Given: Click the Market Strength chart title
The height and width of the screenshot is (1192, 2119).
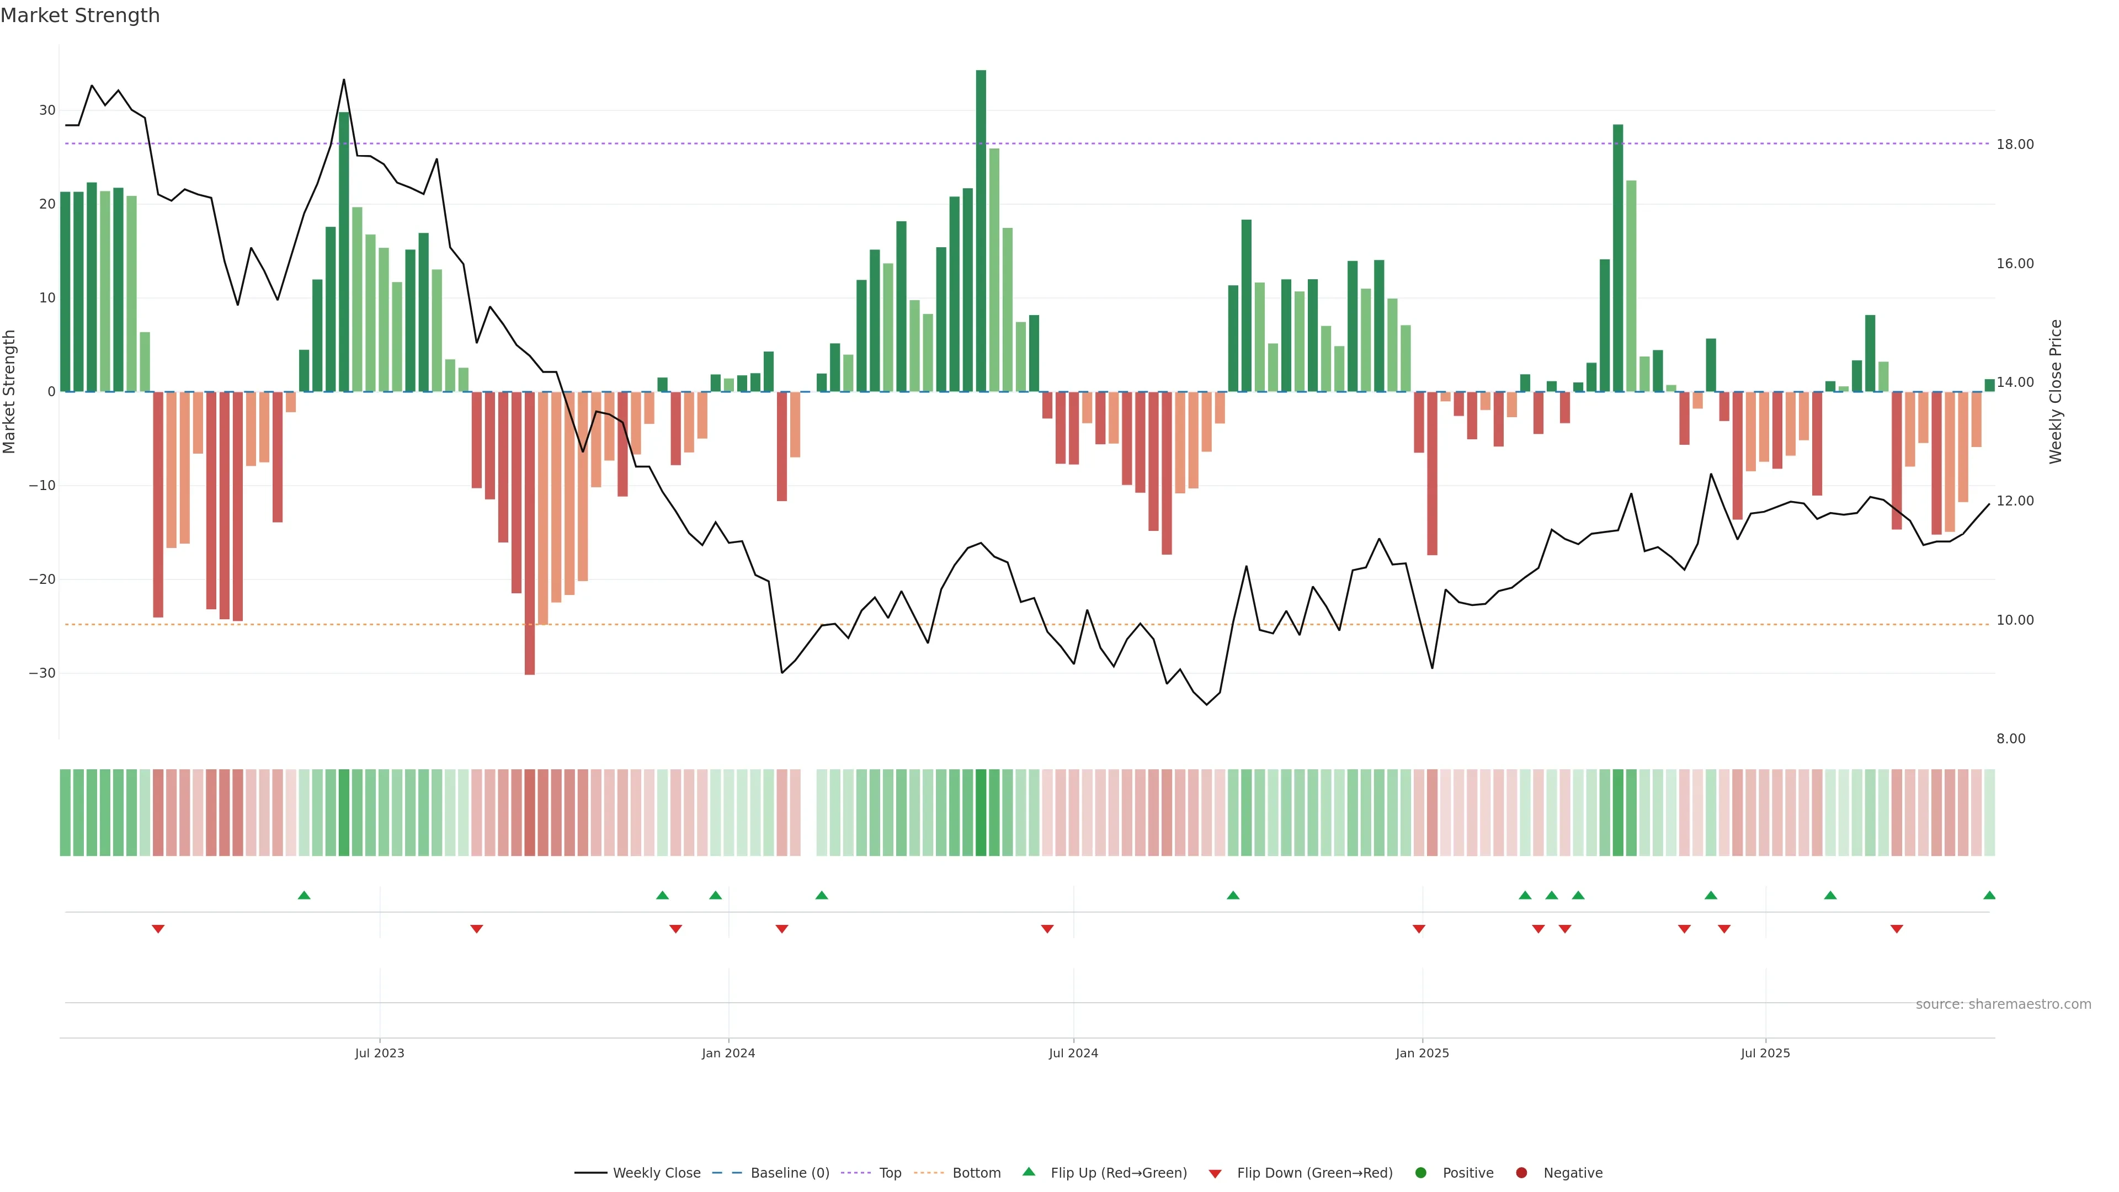Looking at the screenshot, I should (80, 15).
